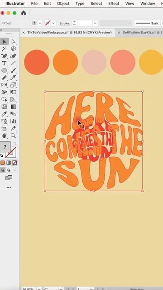Image resolution: width=163 pixels, height=290 pixels.
Task: Select the Pencil tool
Action: 4,77
